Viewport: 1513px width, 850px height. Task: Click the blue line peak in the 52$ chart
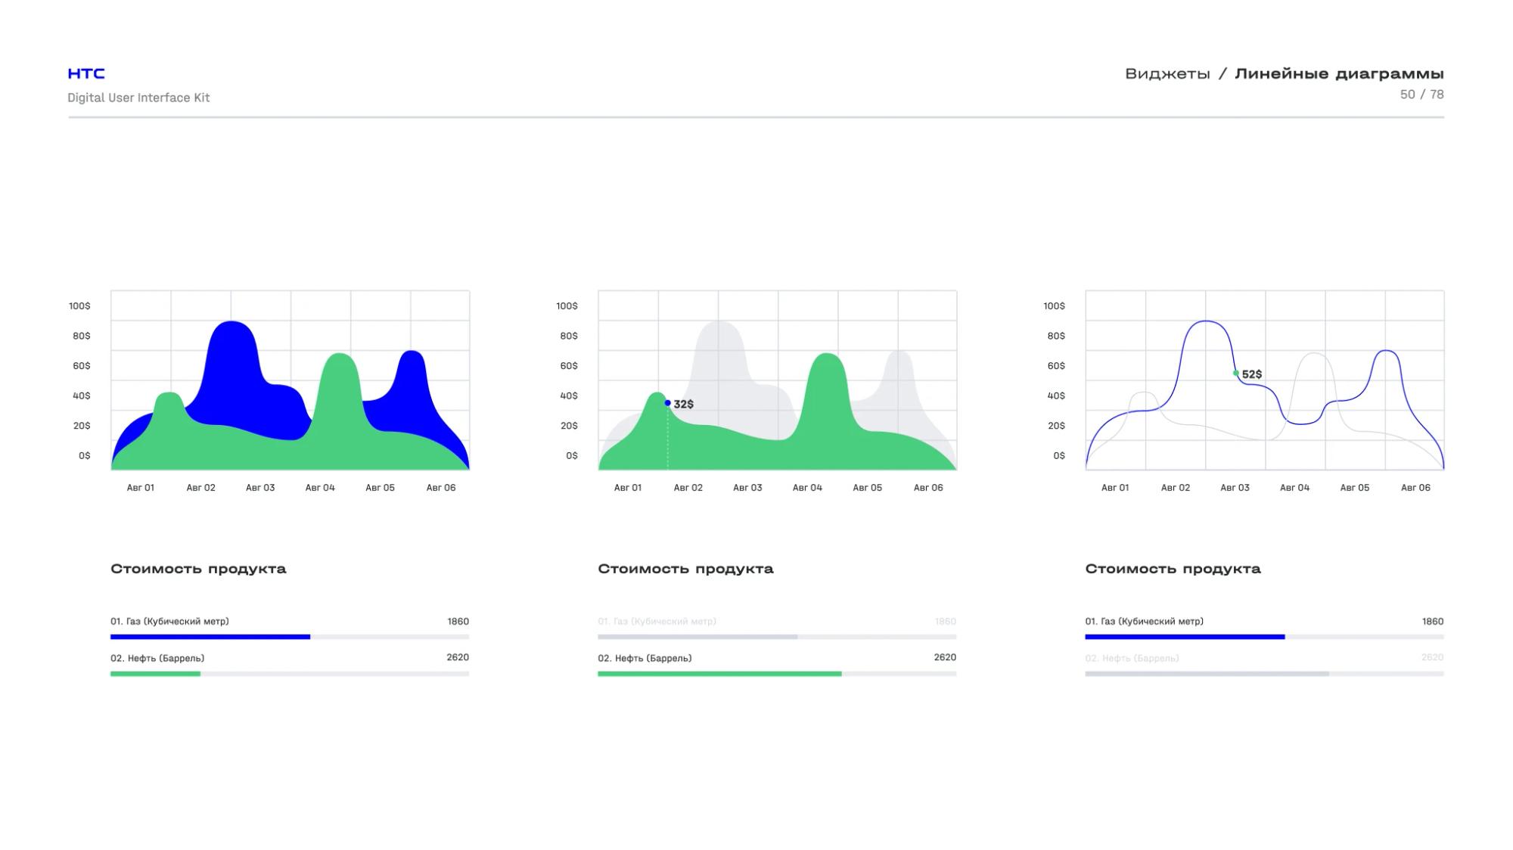(1206, 321)
